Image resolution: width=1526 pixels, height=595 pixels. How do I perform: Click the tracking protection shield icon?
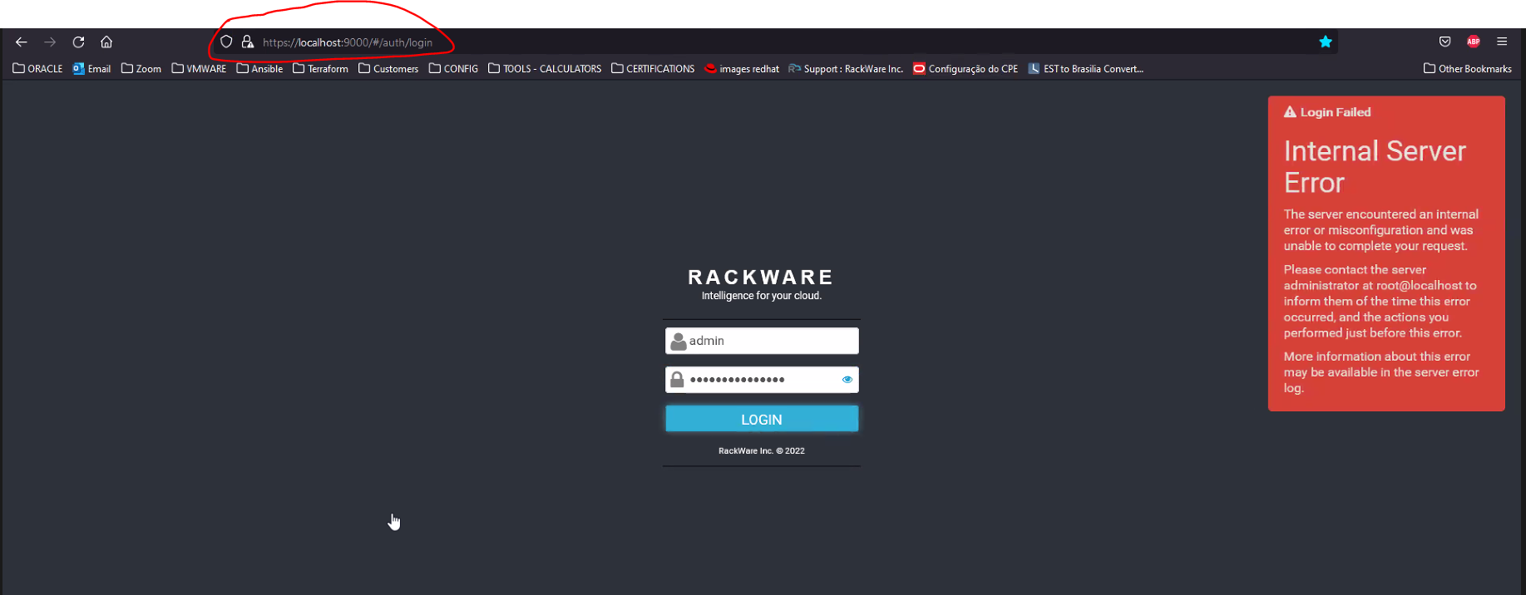226,42
